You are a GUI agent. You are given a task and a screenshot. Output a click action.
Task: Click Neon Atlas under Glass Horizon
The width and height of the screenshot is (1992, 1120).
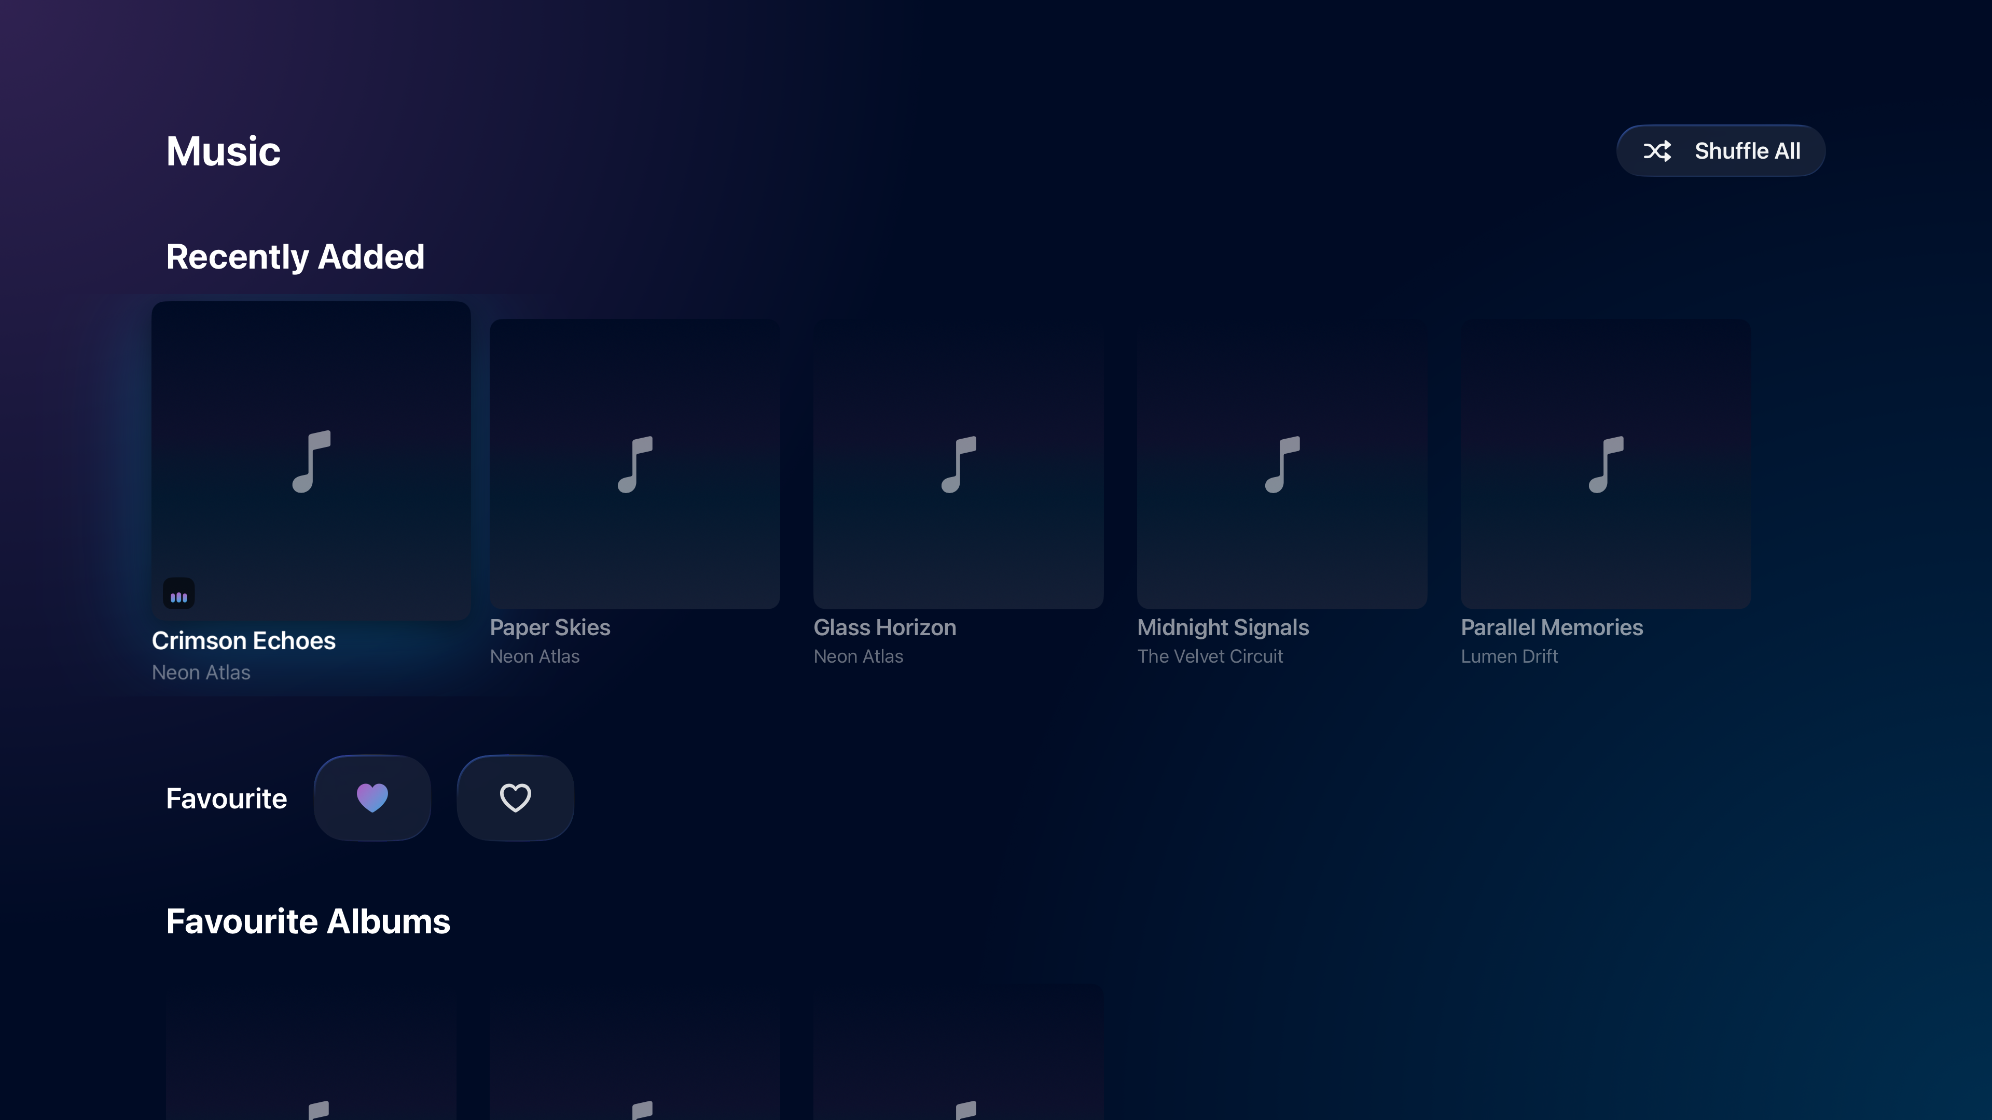coord(859,656)
